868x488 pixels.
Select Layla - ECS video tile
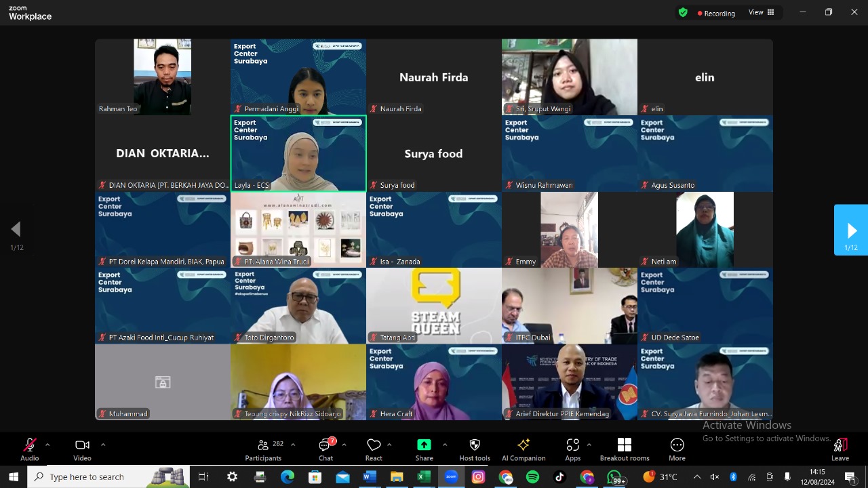298,153
